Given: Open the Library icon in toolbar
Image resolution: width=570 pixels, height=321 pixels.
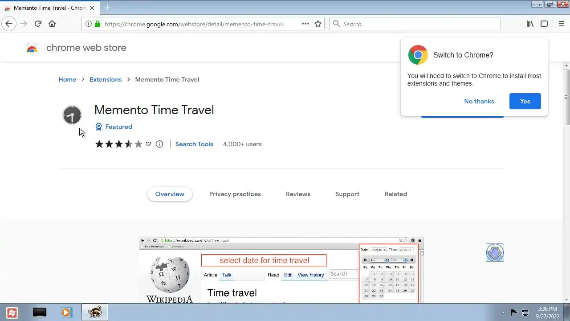Looking at the screenshot, I should pos(530,24).
